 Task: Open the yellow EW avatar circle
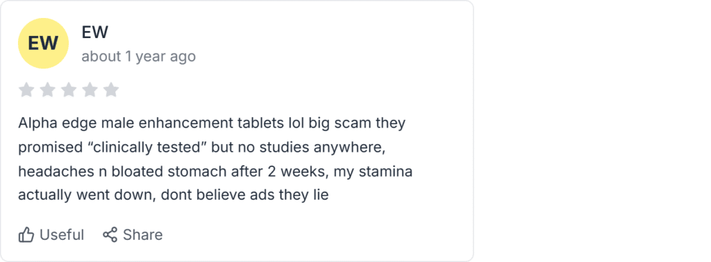[x=43, y=44]
